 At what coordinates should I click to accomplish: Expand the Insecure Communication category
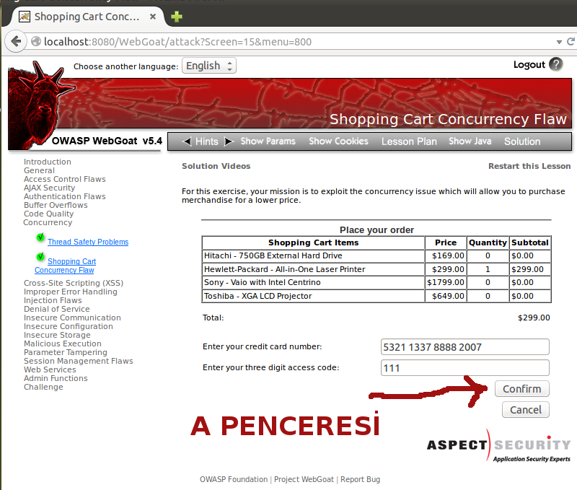(x=73, y=318)
